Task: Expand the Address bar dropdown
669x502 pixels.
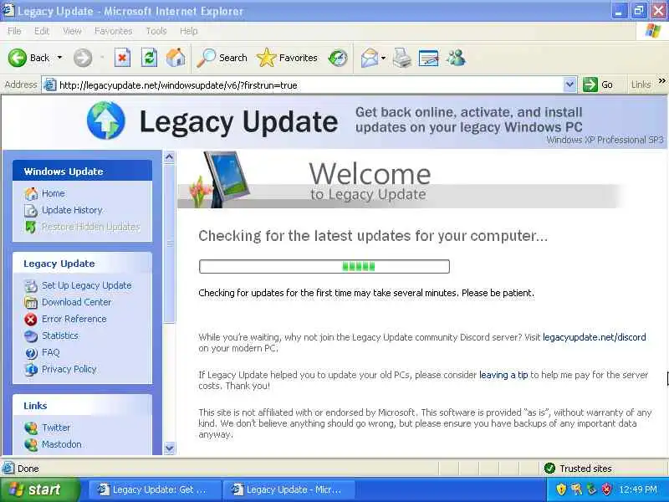Action: 569,85
